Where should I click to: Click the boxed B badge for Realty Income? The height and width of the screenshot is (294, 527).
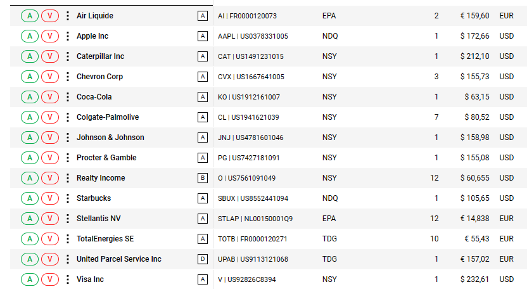pyautogui.click(x=202, y=178)
